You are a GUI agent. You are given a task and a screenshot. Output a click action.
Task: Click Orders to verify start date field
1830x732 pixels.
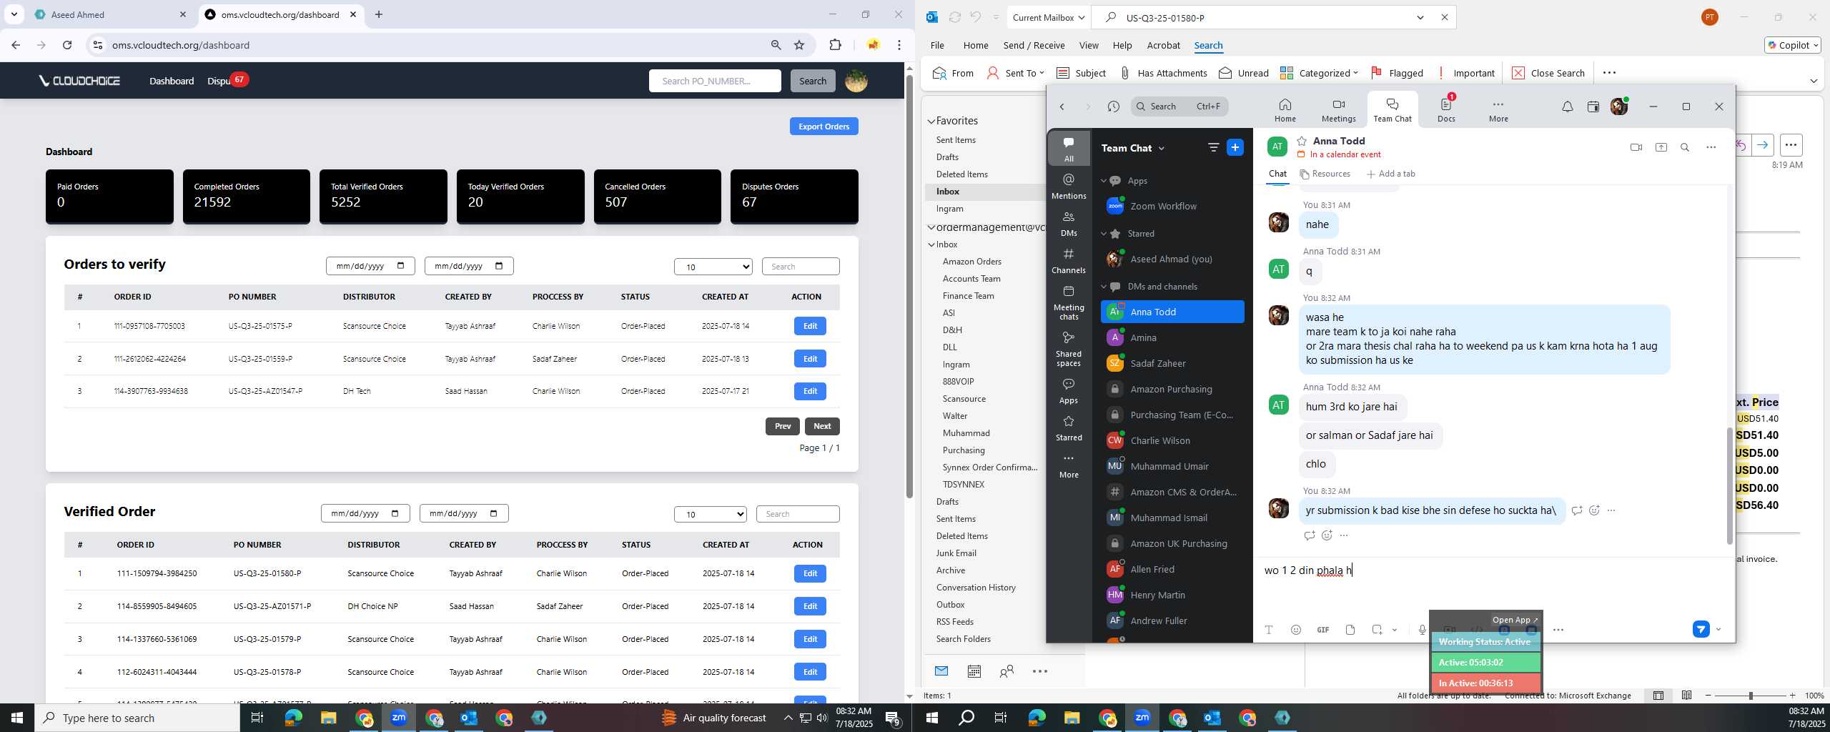coord(370,266)
